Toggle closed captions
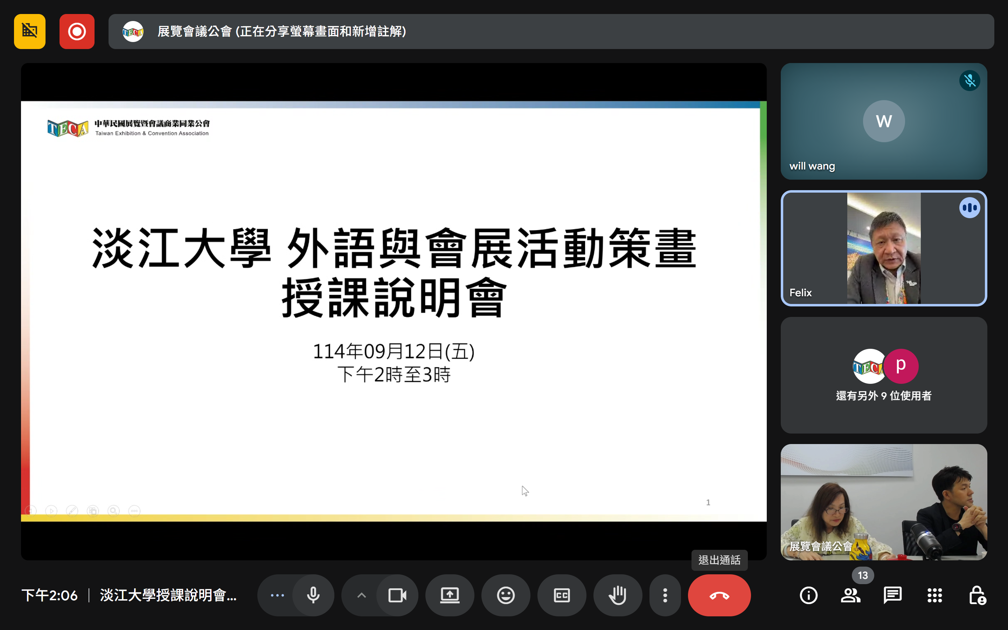1008x630 pixels. (x=562, y=595)
